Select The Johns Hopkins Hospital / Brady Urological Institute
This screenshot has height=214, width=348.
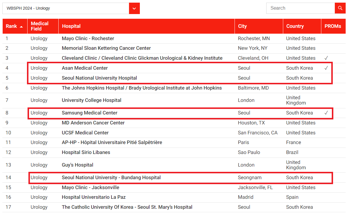click(x=142, y=88)
